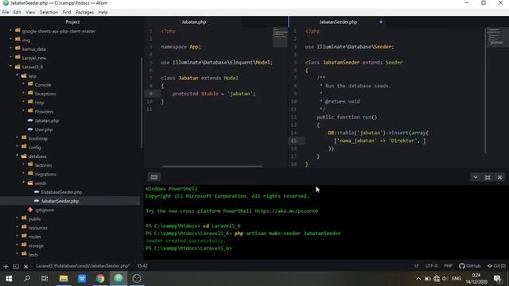This screenshot has width=509, height=286.
Task: Maximize the terminal panel
Action: point(488,177)
